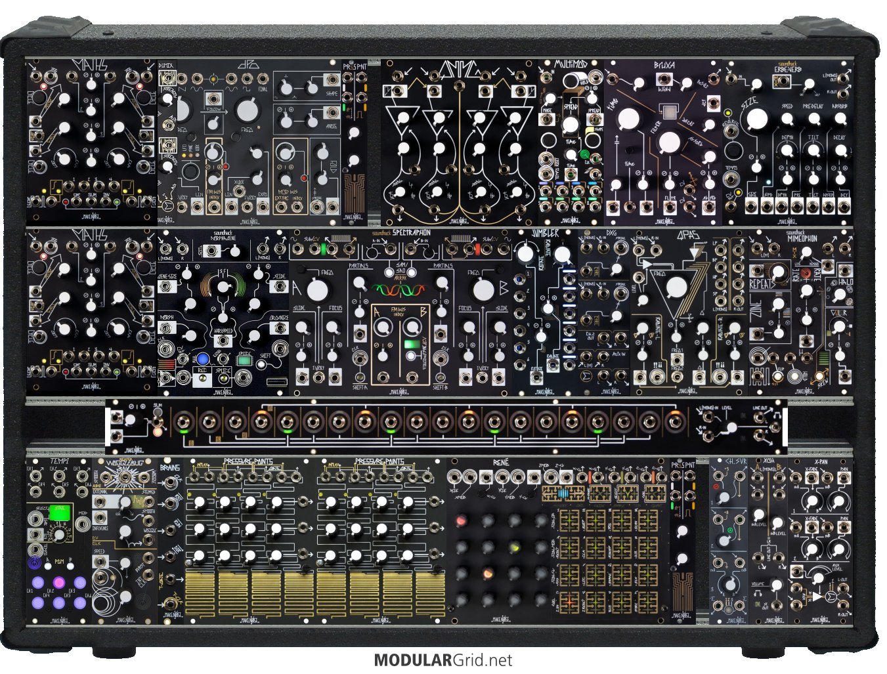
Task: Click the large TIME knob on Bruxa
Action: point(628,118)
